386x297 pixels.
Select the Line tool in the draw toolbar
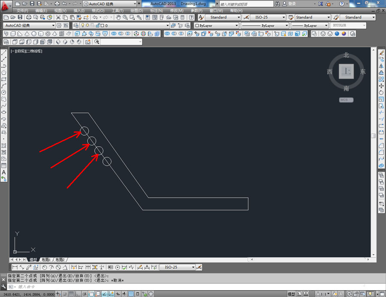(x=4, y=52)
